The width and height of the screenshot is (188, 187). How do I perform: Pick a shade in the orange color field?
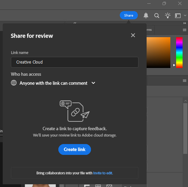pos(158,52)
